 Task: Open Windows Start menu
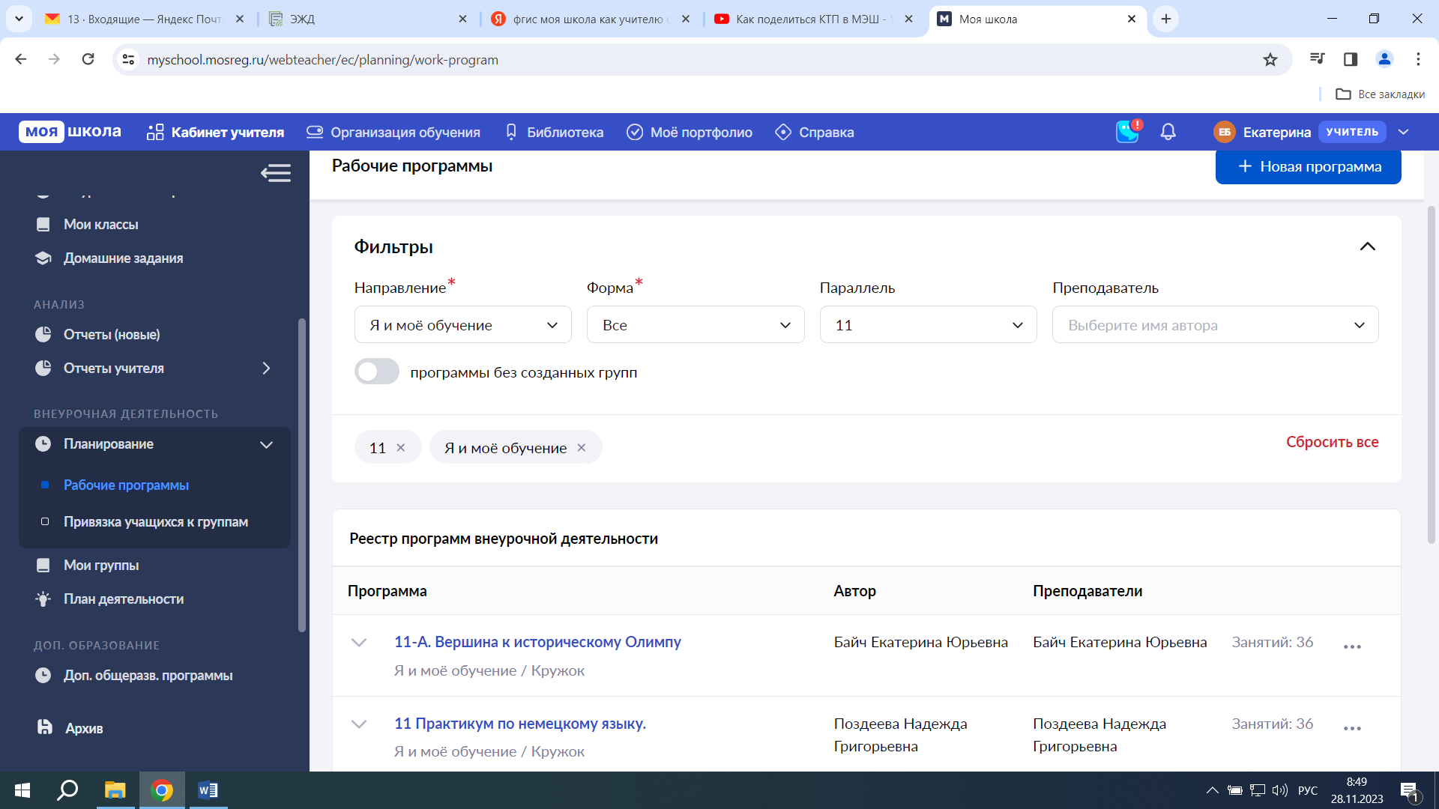click(x=22, y=790)
